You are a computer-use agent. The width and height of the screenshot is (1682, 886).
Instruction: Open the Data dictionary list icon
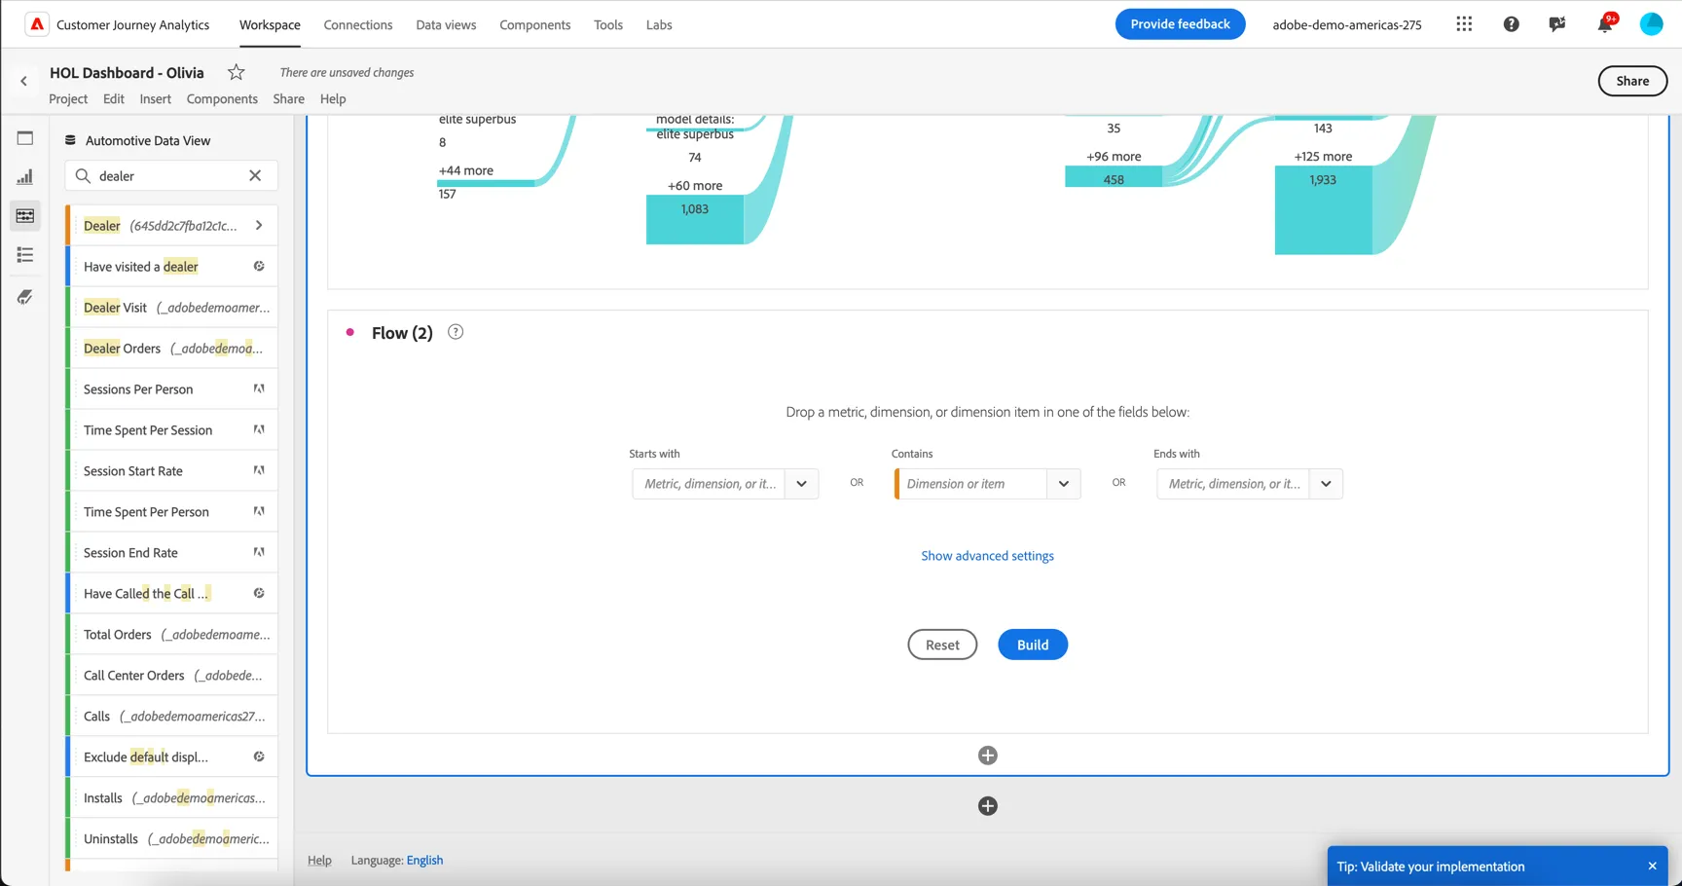(x=25, y=255)
